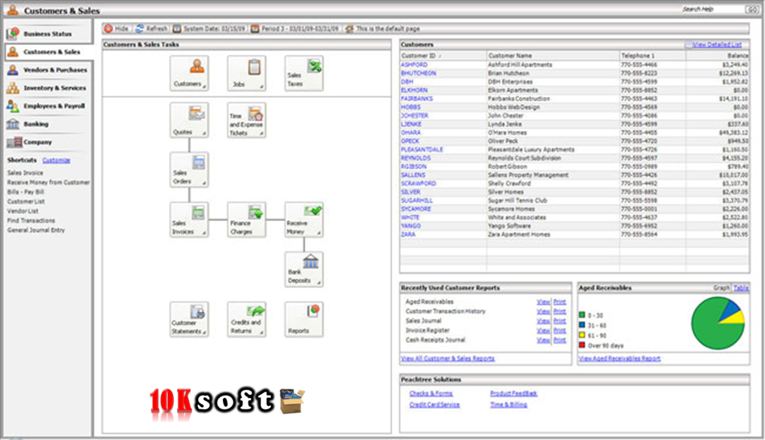
Task: Open customer SYCAMORE record
Action: (416, 209)
